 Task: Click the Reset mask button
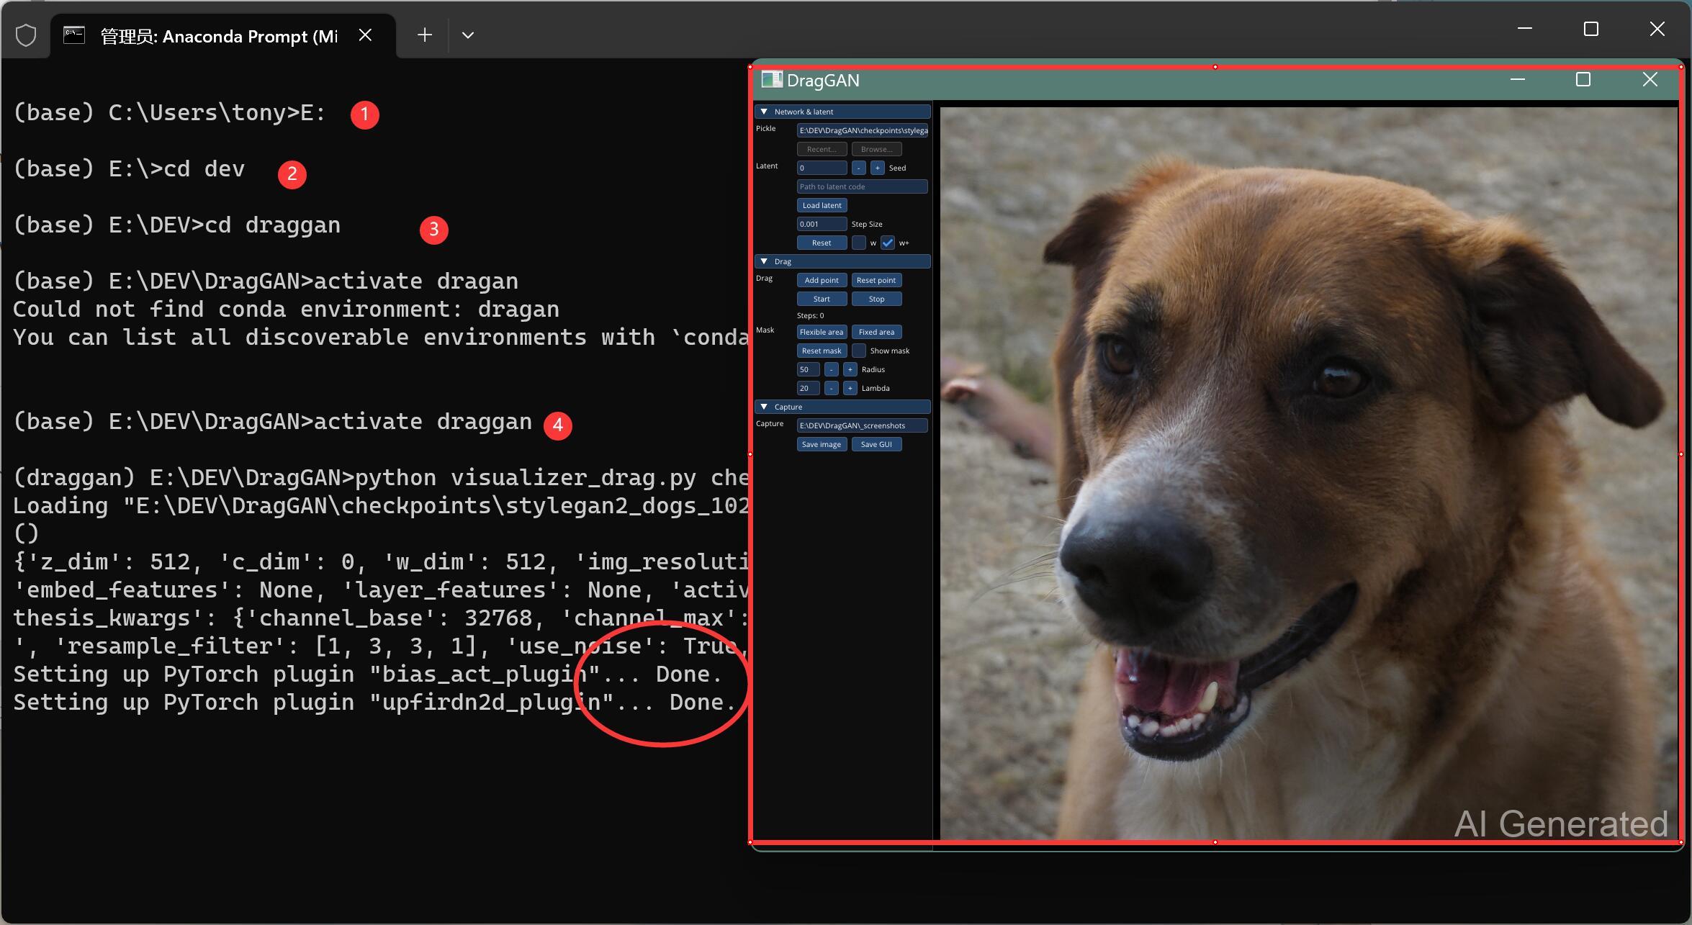(x=822, y=351)
